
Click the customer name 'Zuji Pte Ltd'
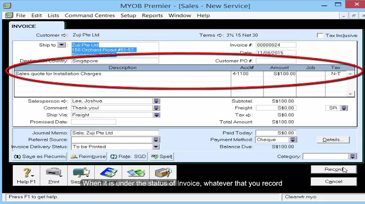coord(86,35)
